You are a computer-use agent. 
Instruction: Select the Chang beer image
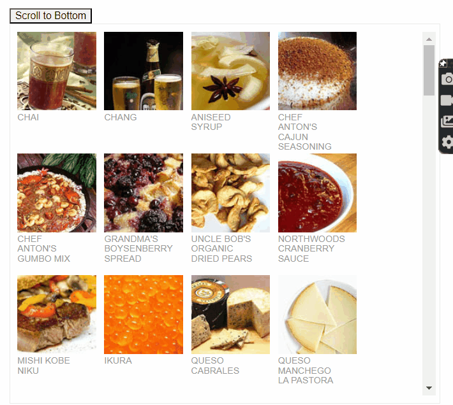click(144, 71)
